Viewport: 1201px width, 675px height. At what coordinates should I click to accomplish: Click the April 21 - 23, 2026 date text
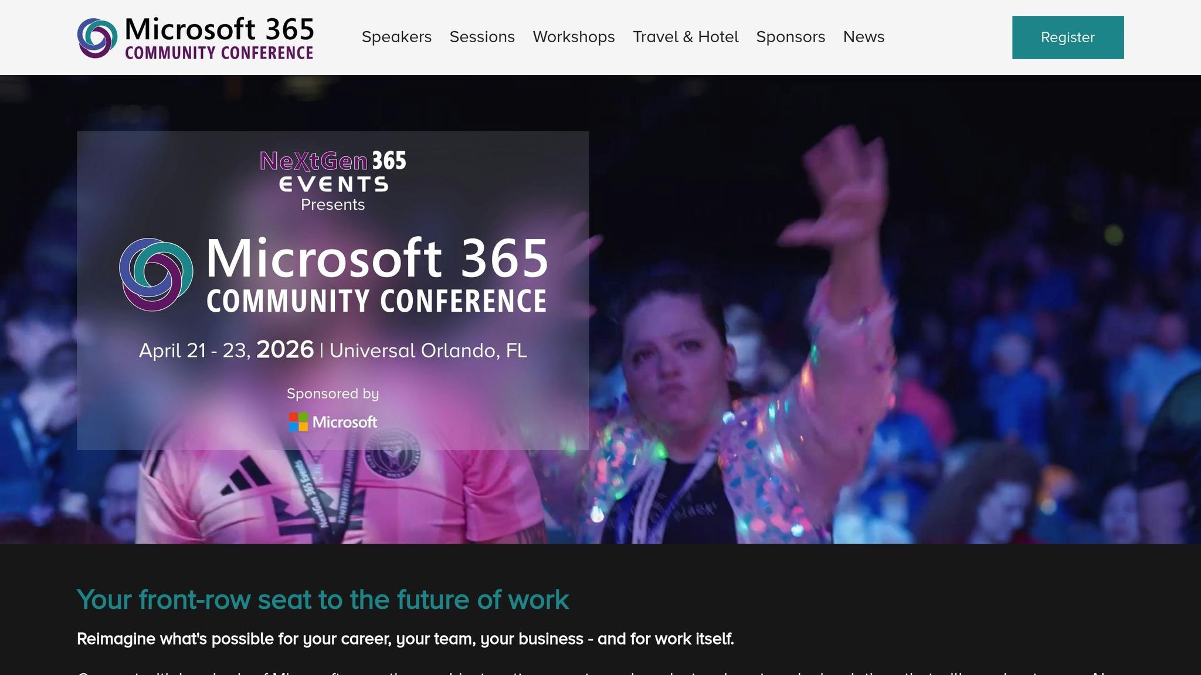(226, 350)
